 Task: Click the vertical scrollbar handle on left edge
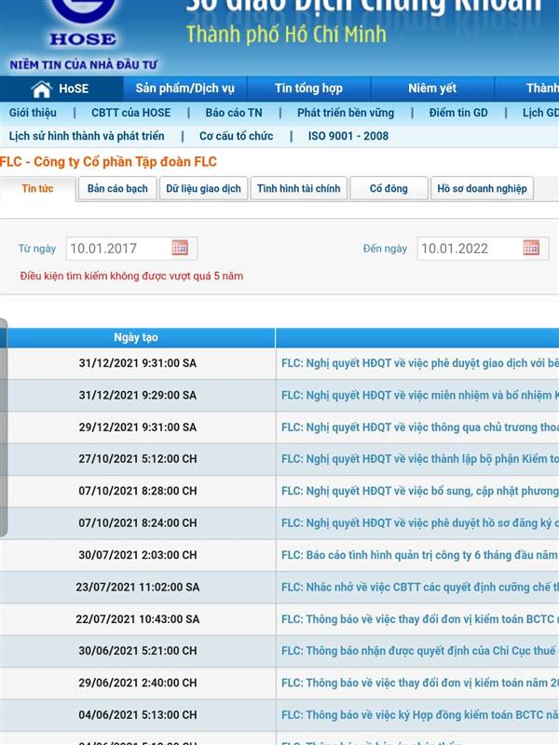(x=4, y=427)
